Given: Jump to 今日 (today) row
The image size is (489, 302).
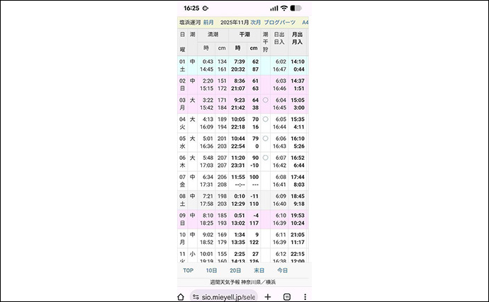Looking at the screenshot, I should pyautogui.click(x=282, y=270).
